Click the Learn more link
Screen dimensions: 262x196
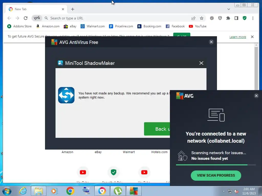[x=238, y=37]
